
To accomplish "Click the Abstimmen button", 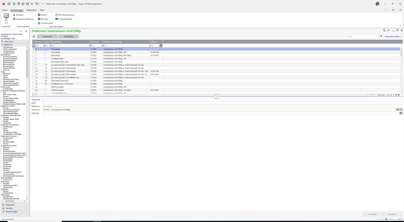I will [47, 36].
